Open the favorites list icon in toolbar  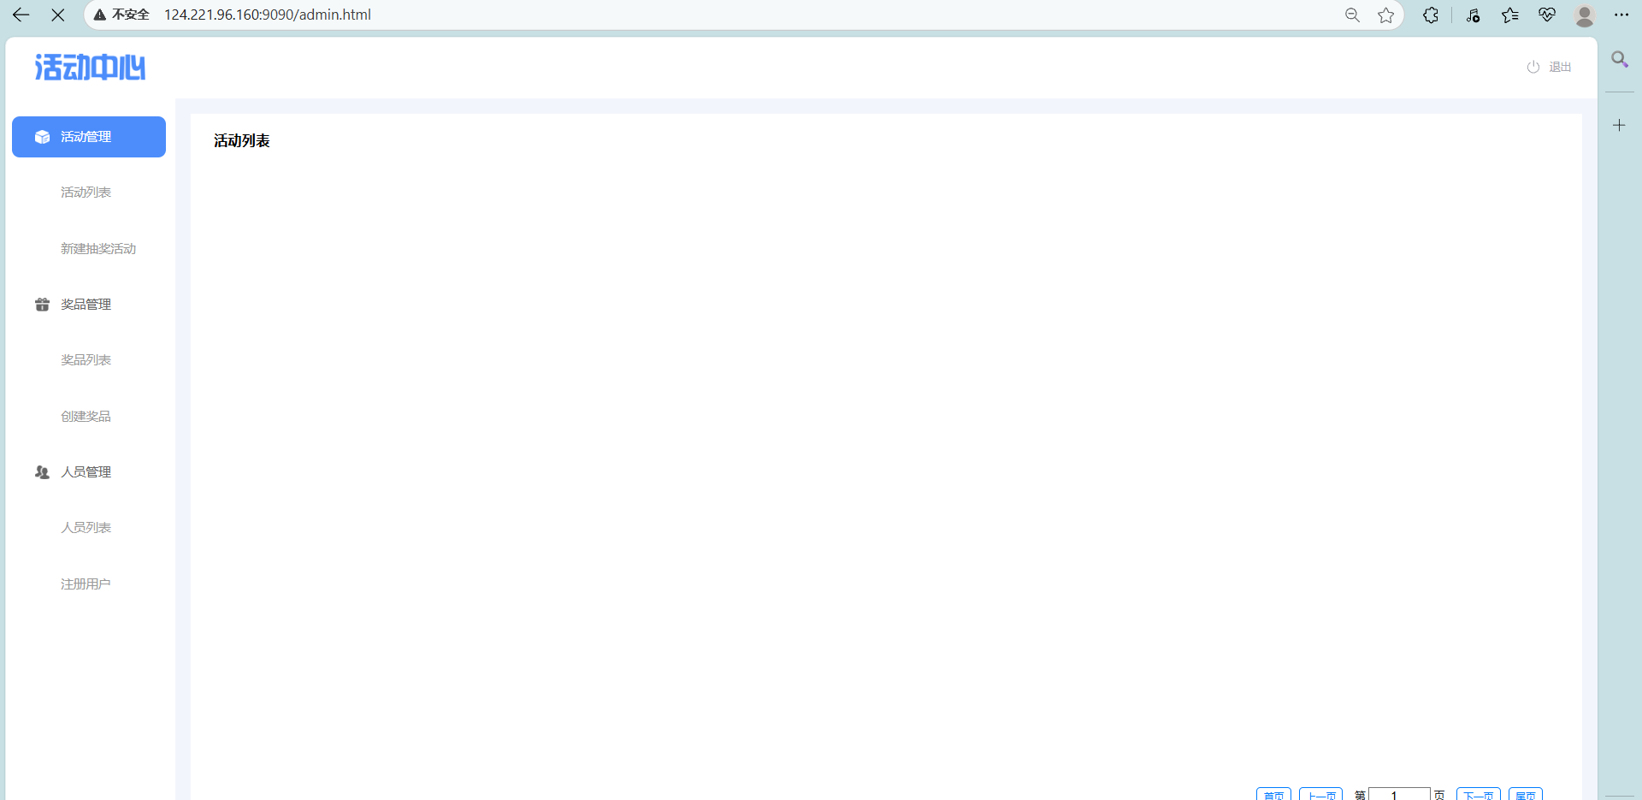pos(1510,15)
